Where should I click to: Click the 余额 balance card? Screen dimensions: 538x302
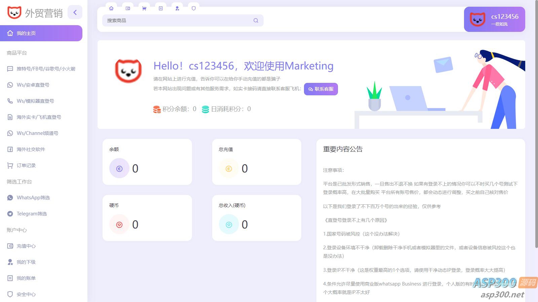[147, 162]
